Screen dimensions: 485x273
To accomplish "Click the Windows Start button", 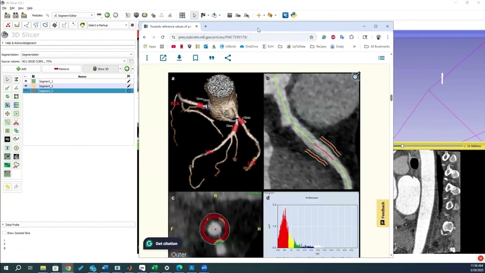I will pos(6,268).
